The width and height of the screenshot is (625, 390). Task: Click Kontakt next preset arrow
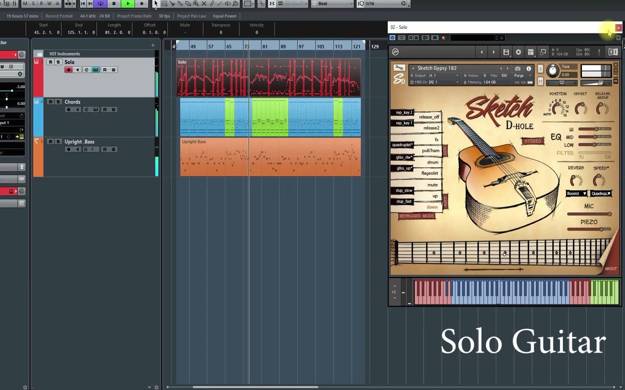click(x=494, y=52)
